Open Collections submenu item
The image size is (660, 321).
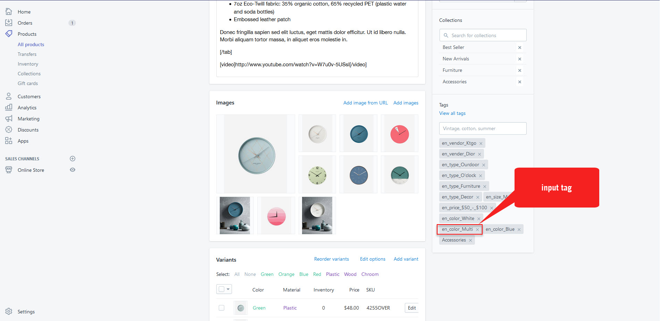[29, 74]
